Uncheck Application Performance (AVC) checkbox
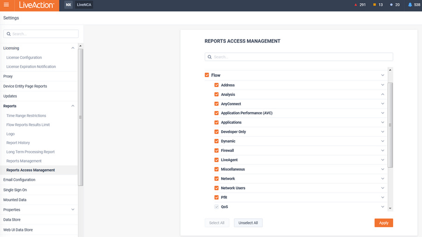 217,113
